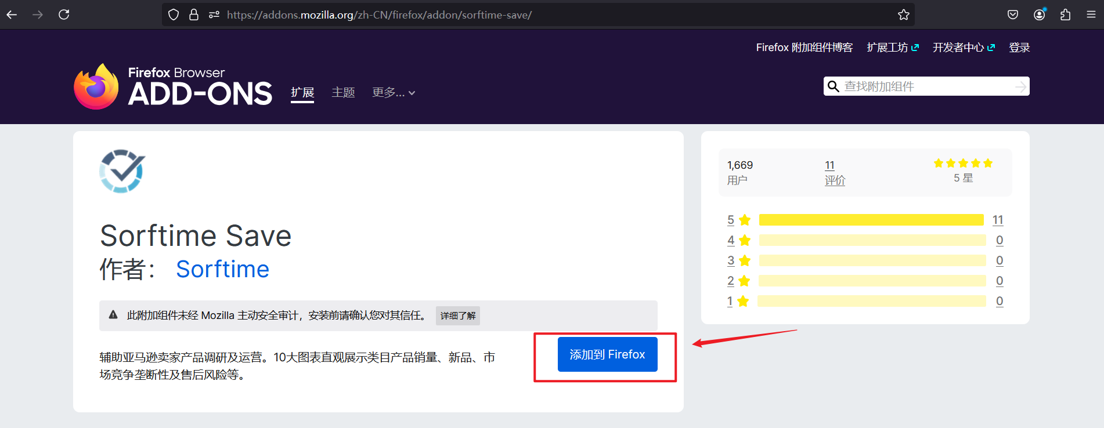Click the 查找附加组件 search field
This screenshot has width=1104, height=428.
pos(926,86)
